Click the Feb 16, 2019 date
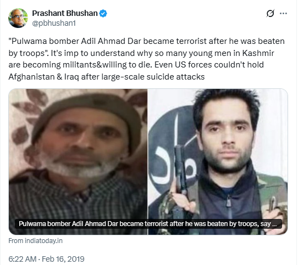298x265 pixels. (63, 259)
